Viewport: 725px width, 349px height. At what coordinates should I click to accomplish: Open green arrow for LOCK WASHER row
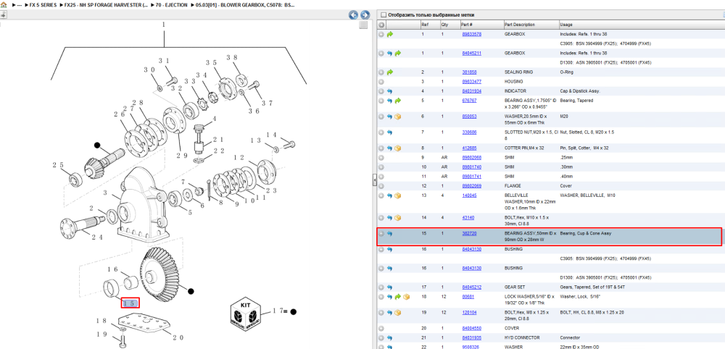[x=397, y=297]
